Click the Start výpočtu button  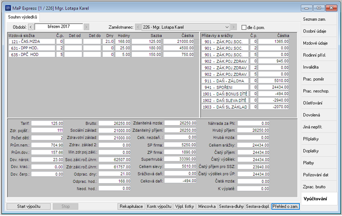(x=29, y=206)
